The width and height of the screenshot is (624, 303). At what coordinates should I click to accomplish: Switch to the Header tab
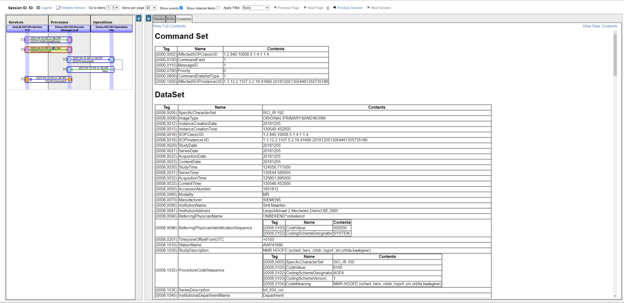(159, 19)
